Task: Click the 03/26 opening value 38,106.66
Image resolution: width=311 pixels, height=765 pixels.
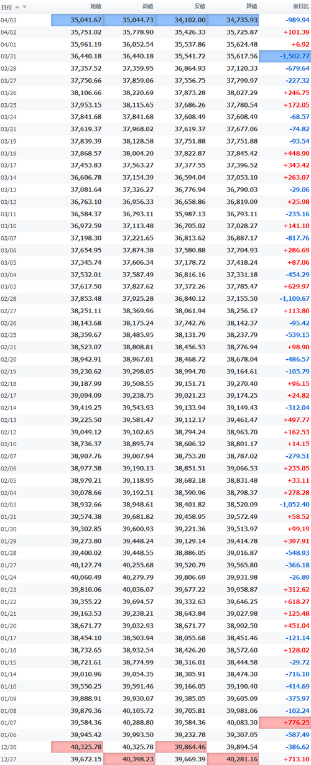Action: tap(86, 93)
